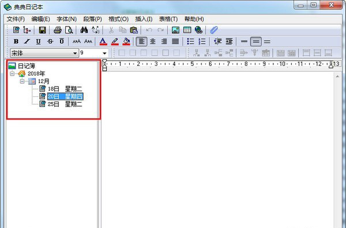Insert hyperlink with globe icon
The height and width of the screenshot is (228, 346).
click(x=198, y=30)
